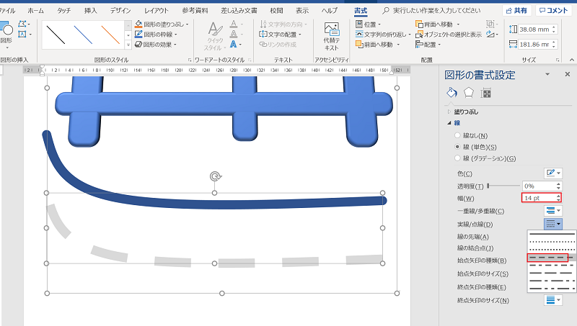The height and width of the screenshot is (326, 577).
Task: Open the 位置 position menu
Action: point(369,24)
